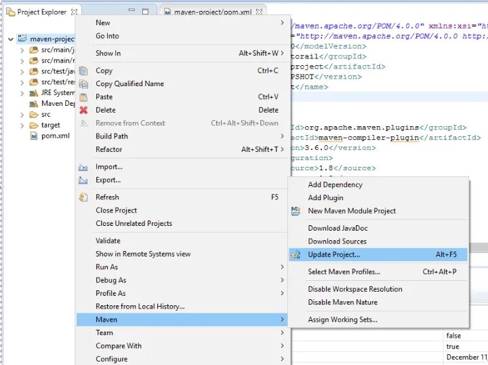Expand the src/test/ja source folder
This screenshot has height=365, width=488.
(22, 72)
